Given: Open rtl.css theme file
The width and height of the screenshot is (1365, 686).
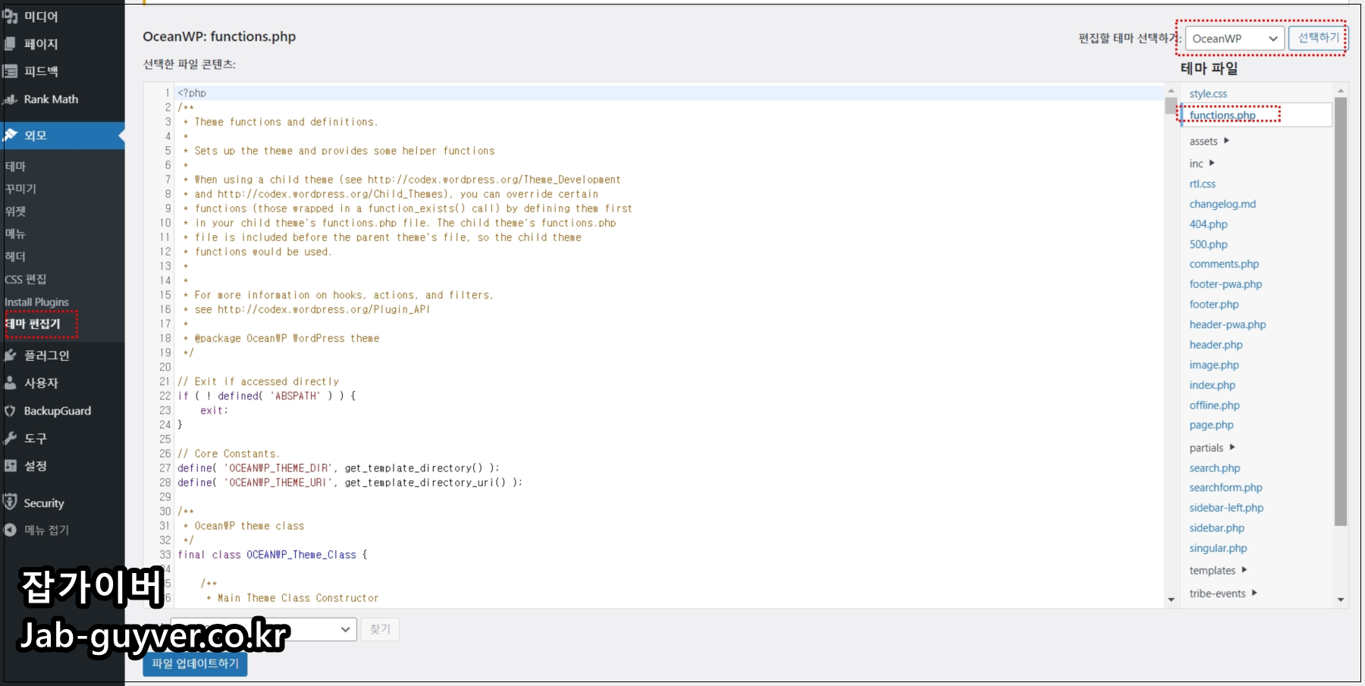Looking at the screenshot, I should coord(1202,183).
